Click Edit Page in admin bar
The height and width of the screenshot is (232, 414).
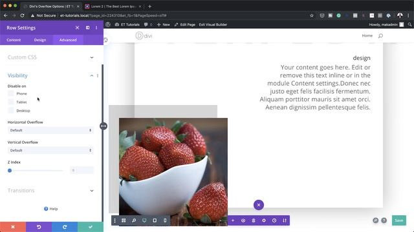[185, 24]
